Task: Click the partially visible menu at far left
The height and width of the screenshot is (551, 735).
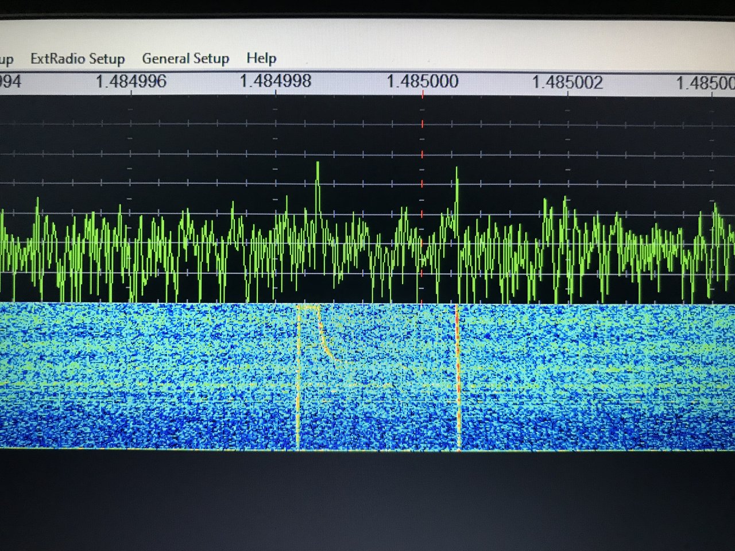Action: [6, 59]
